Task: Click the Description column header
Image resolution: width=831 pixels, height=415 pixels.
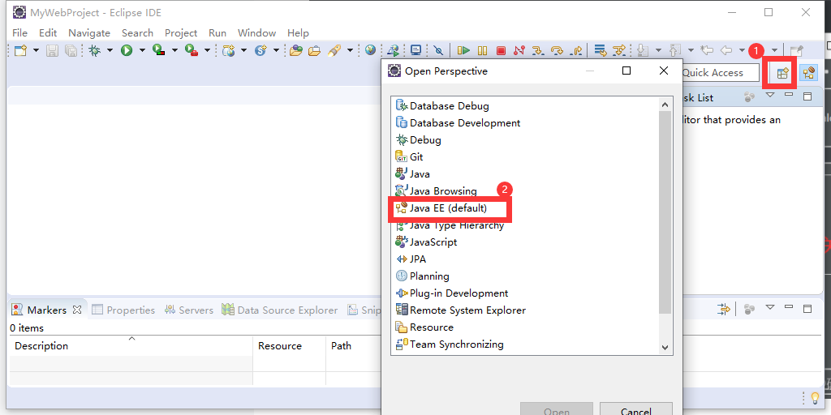Action: 131,346
